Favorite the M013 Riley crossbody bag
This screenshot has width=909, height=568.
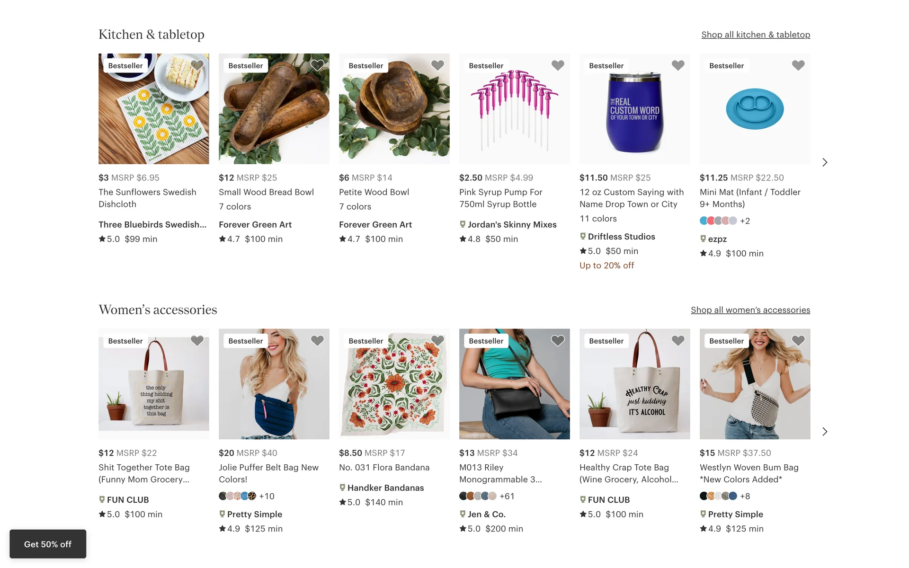[558, 340]
